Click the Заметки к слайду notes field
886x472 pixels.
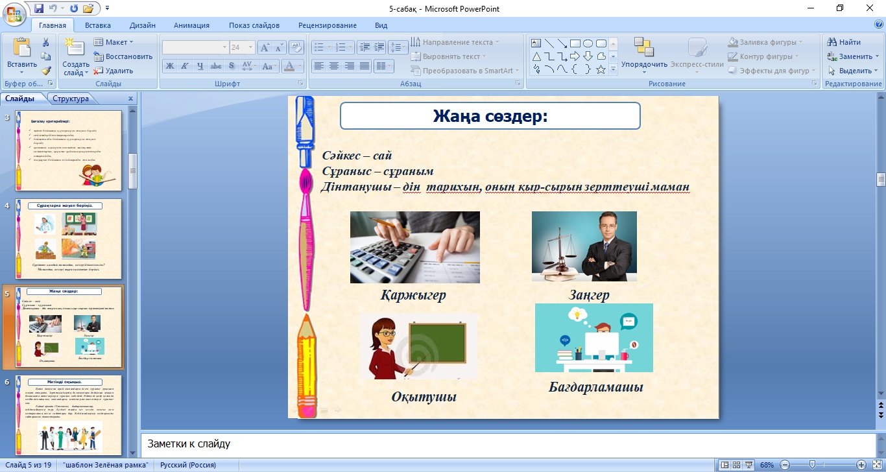(x=507, y=444)
